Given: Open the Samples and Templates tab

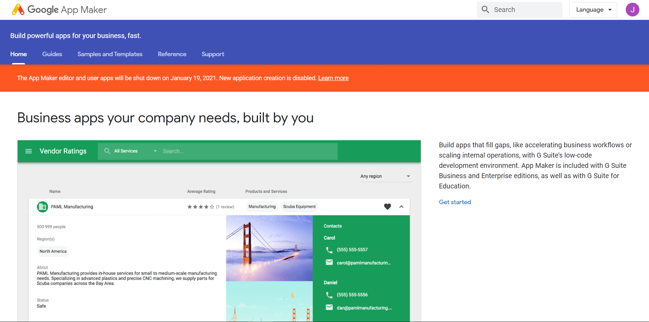Looking at the screenshot, I should coord(110,54).
